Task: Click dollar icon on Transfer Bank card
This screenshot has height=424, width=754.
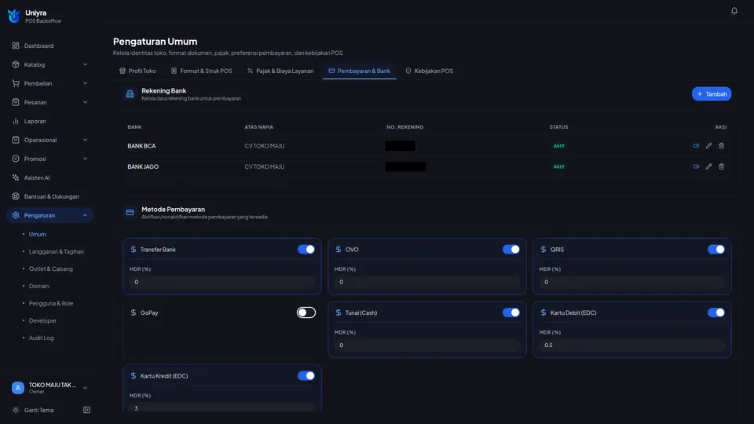Action: 134,249
